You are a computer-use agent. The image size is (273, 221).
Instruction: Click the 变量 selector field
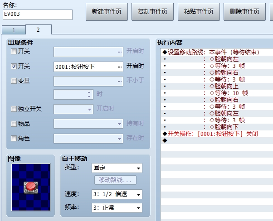[x=88, y=81]
